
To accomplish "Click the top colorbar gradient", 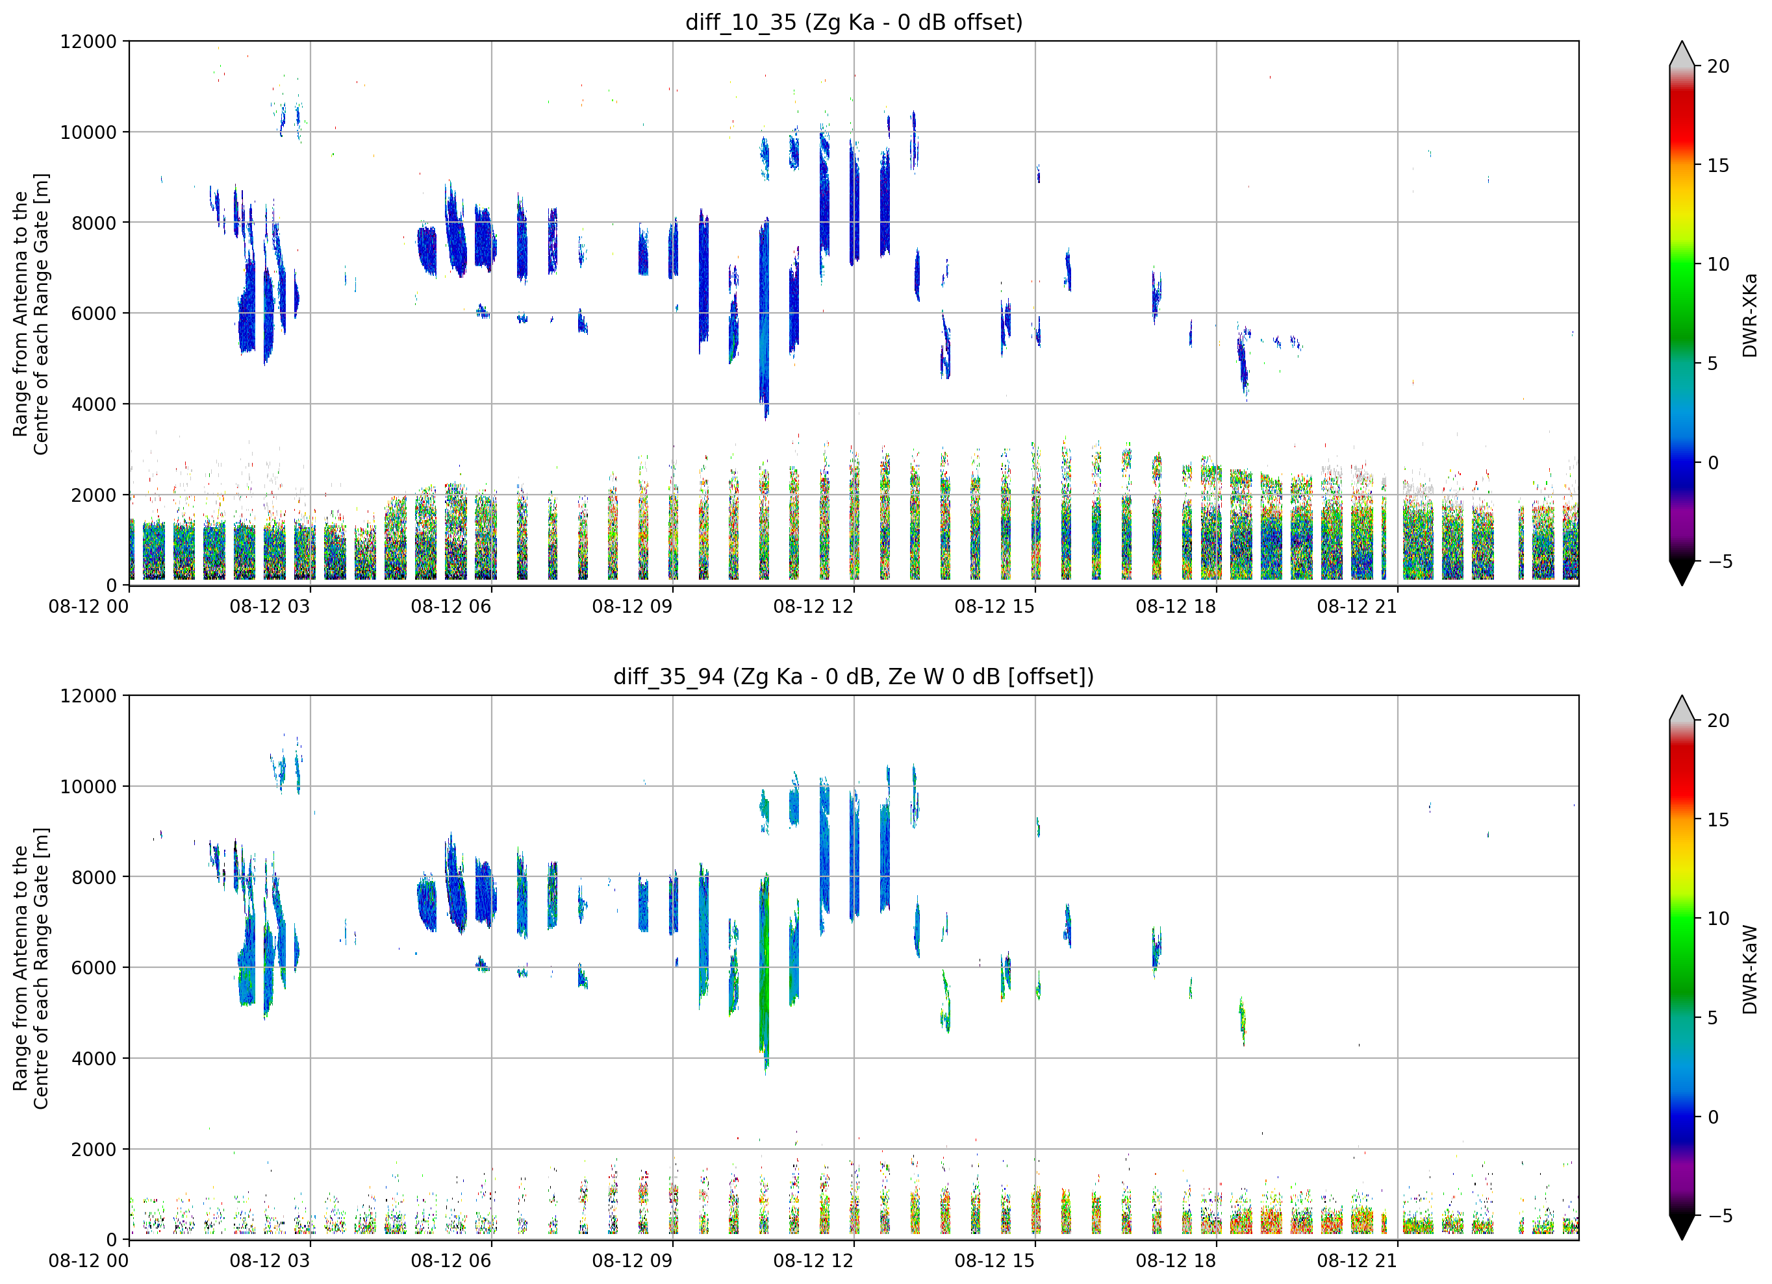I will click(1681, 313).
